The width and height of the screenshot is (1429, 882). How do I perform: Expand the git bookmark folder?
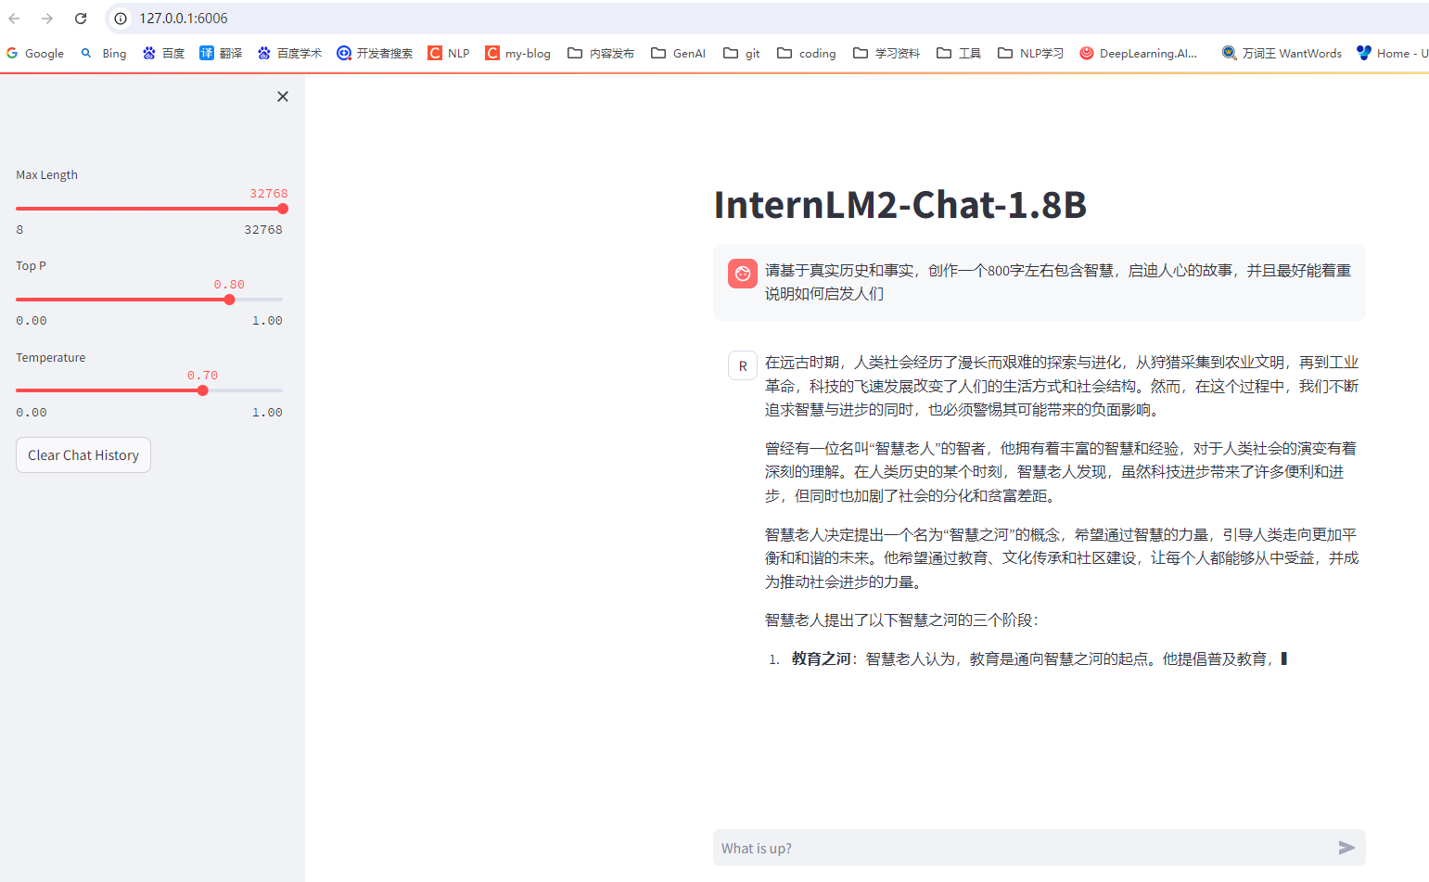point(742,53)
